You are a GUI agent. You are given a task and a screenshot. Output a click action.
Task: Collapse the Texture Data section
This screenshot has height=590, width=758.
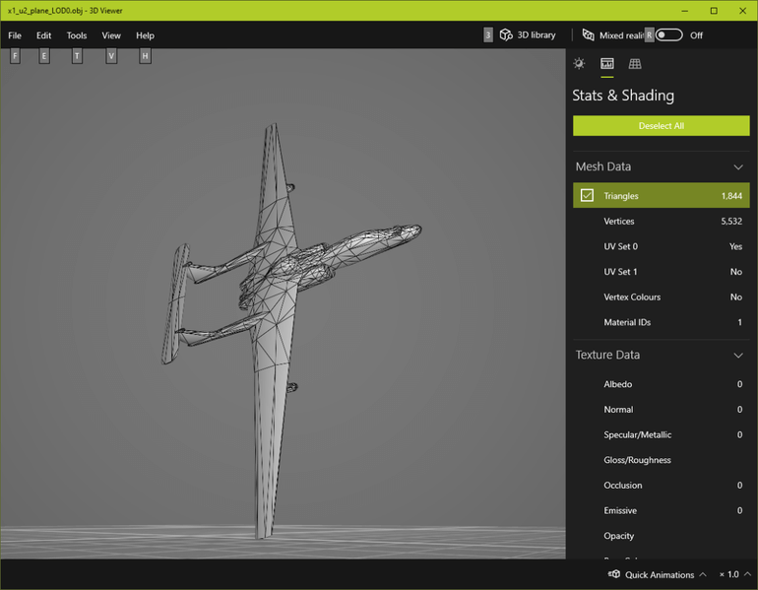738,356
